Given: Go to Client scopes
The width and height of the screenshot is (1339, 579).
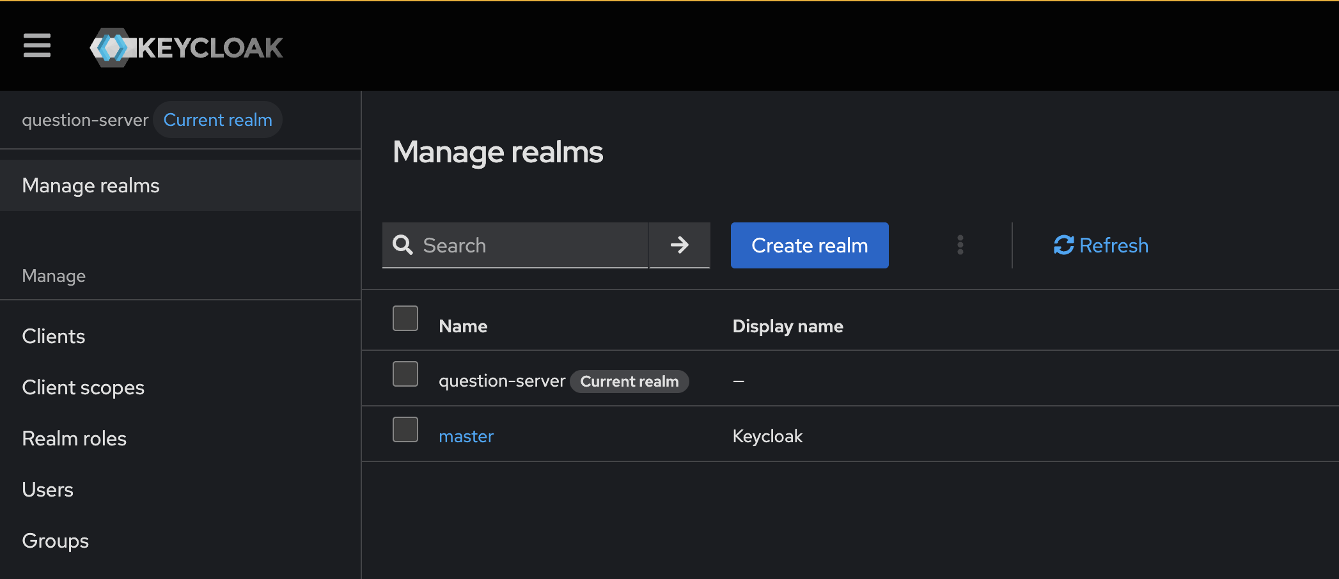Looking at the screenshot, I should pos(83,387).
